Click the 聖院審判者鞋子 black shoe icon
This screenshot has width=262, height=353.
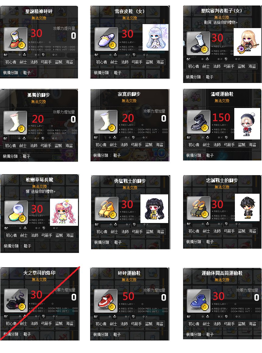click(x=198, y=43)
